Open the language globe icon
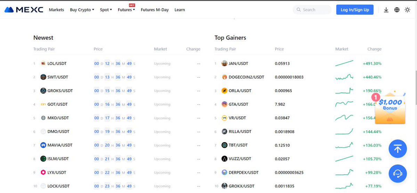This screenshot has width=417, height=193. pos(397,10)
